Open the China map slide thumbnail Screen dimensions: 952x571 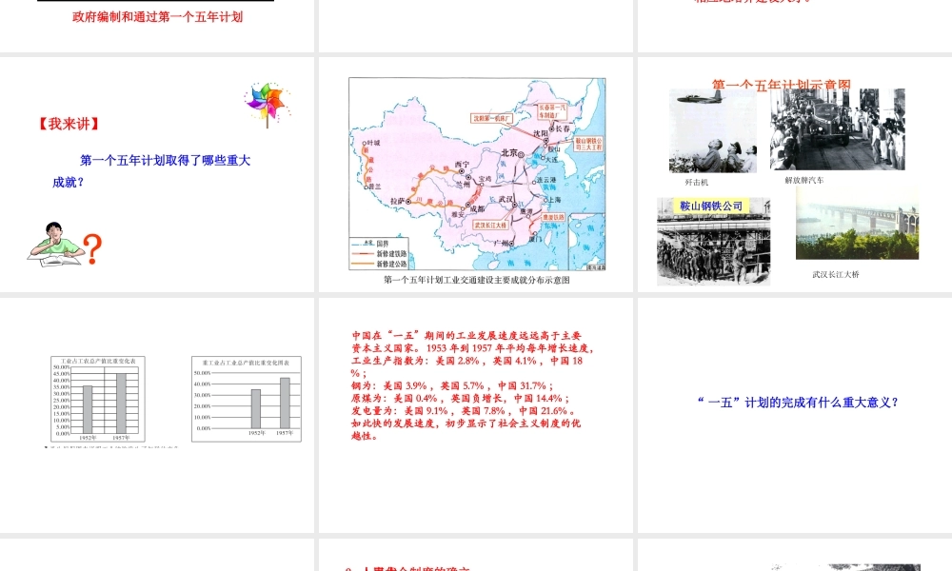click(477, 173)
